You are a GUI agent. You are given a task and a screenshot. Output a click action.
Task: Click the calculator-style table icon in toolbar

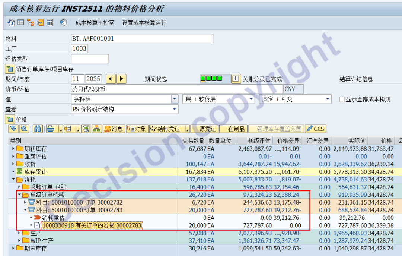pos(50,23)
